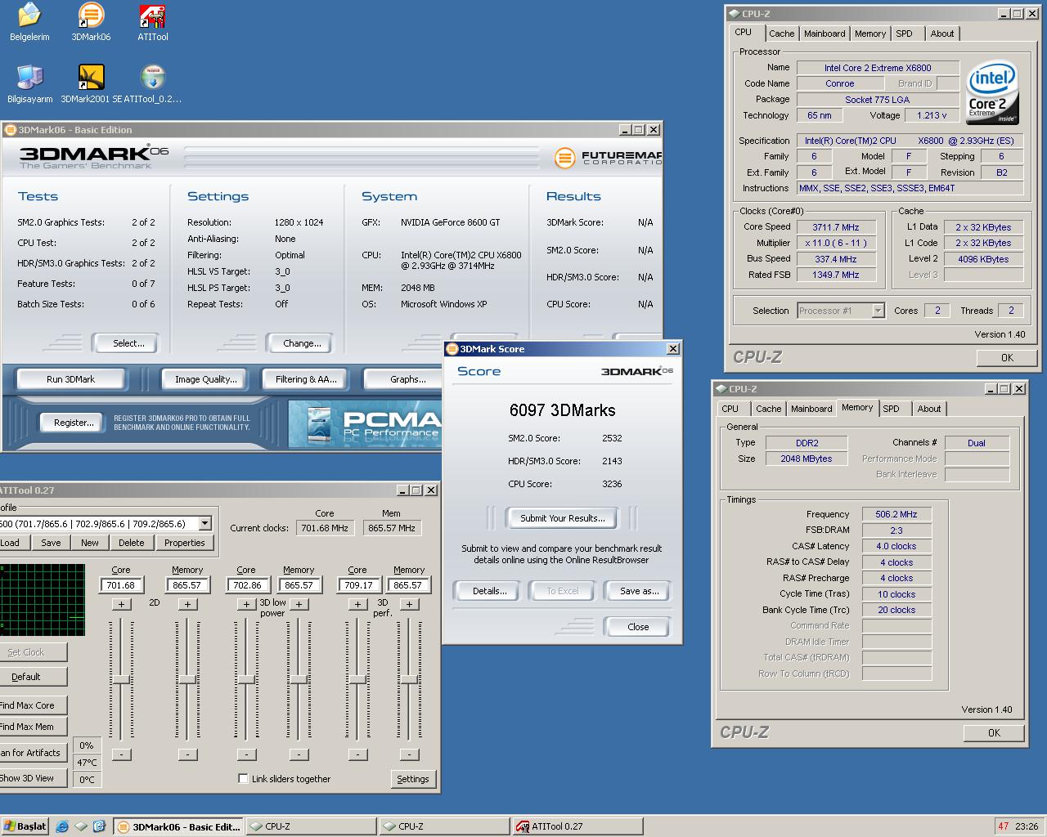Open Memory tab in top CPU-Z window
The height and width of the screenshot is (837, 1047).
[x=870, y=34]
